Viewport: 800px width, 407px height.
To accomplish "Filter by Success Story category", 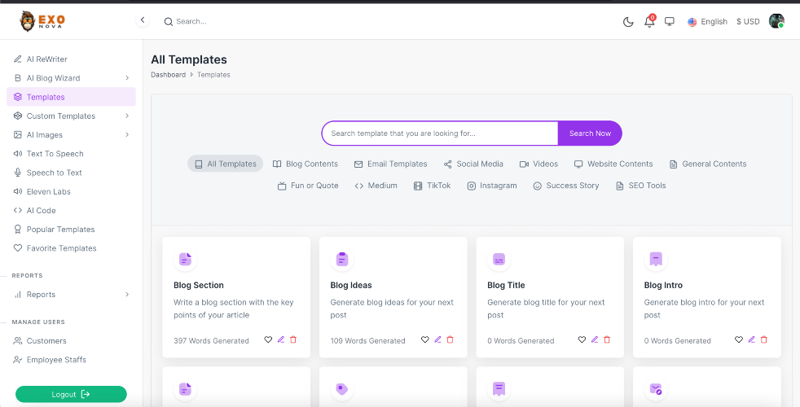I will [566, 186].
